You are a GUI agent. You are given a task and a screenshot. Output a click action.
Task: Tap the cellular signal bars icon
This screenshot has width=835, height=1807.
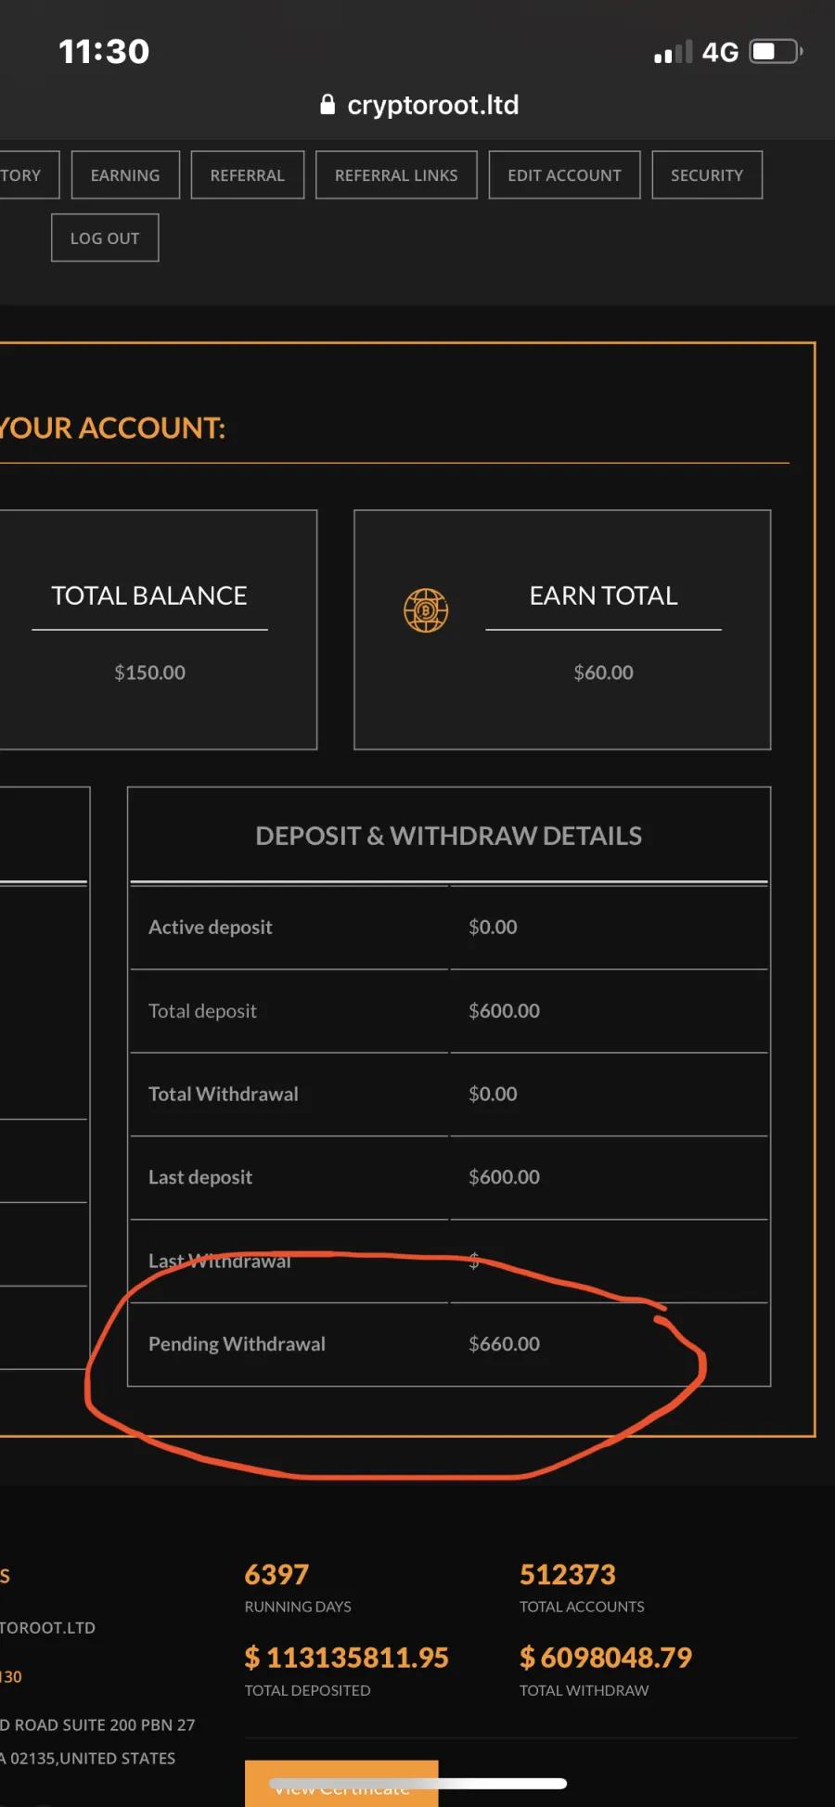click(x=674, y=52)
